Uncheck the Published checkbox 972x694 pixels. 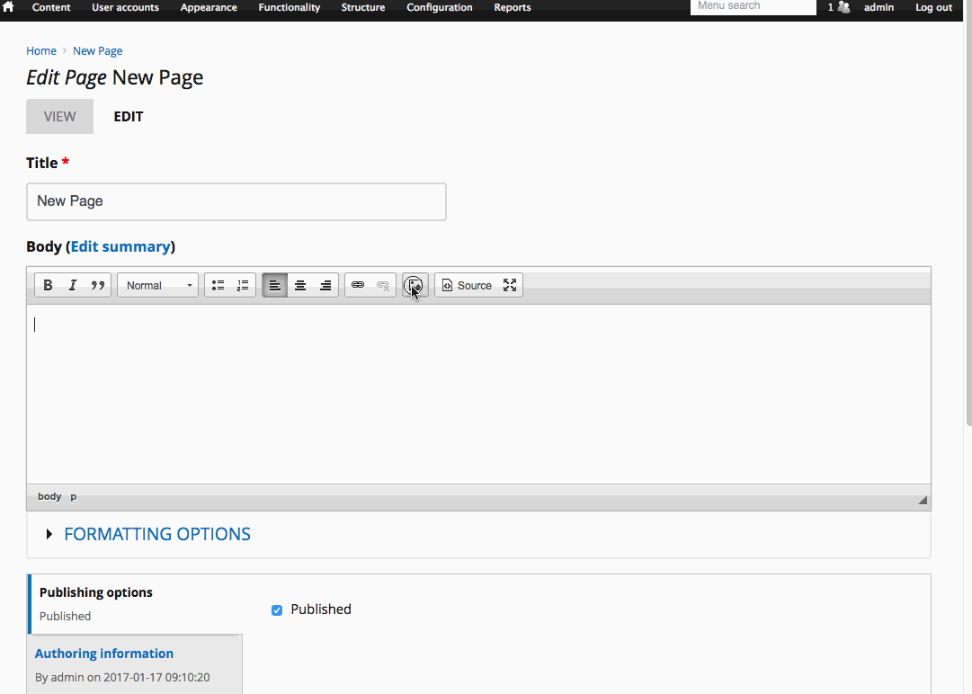pos(277,610)
